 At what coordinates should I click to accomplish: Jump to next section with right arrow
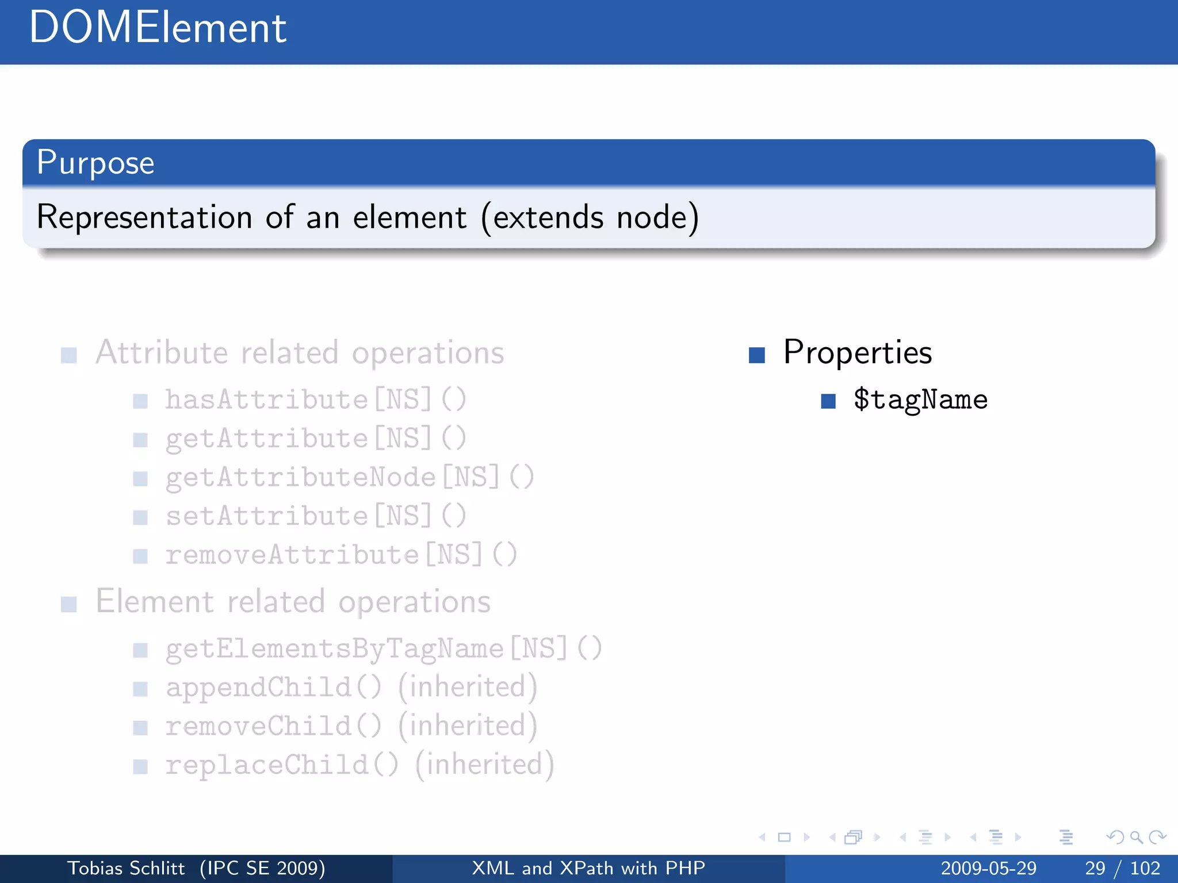coord(1018,838)
